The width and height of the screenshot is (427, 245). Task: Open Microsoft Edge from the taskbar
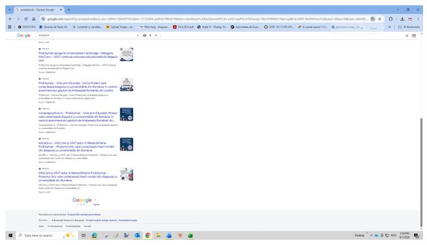(x=94, y=236)
